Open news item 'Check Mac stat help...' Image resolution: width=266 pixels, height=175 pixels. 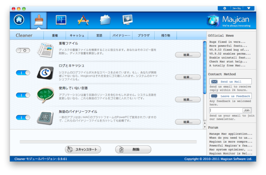228,61
